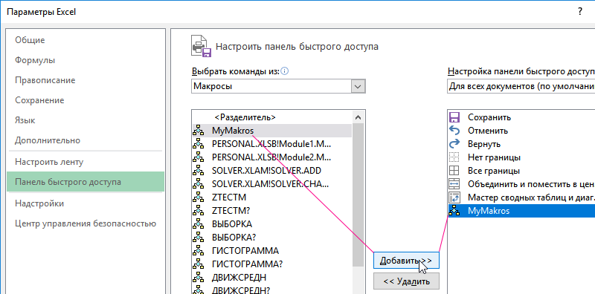Select ZTECTM text entry
Viewport: 595px width, 294px height.
coord(229,197)
